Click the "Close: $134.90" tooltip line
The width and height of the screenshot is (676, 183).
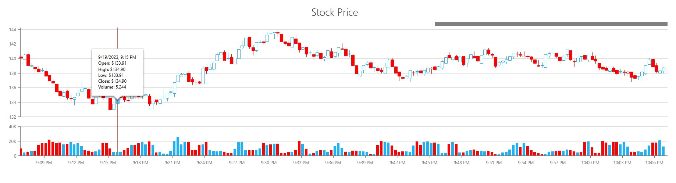(112, 81)
